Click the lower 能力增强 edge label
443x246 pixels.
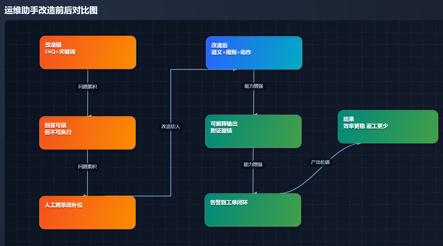pos(254,165)
